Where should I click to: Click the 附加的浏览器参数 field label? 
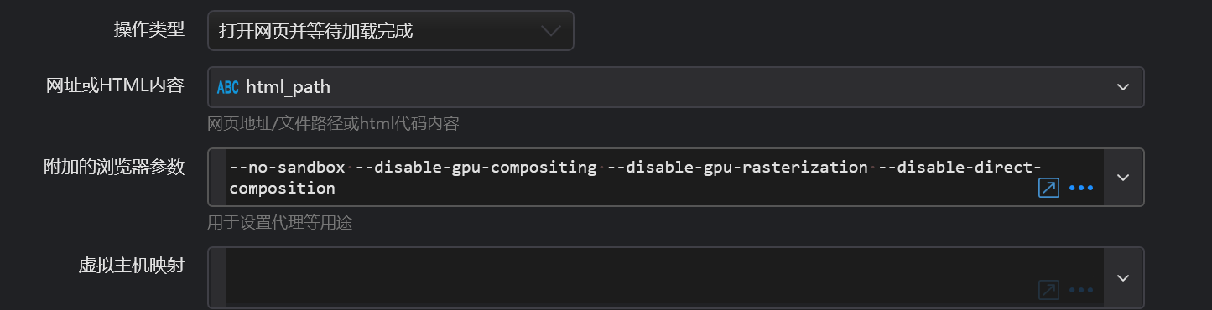click(114, 167)
